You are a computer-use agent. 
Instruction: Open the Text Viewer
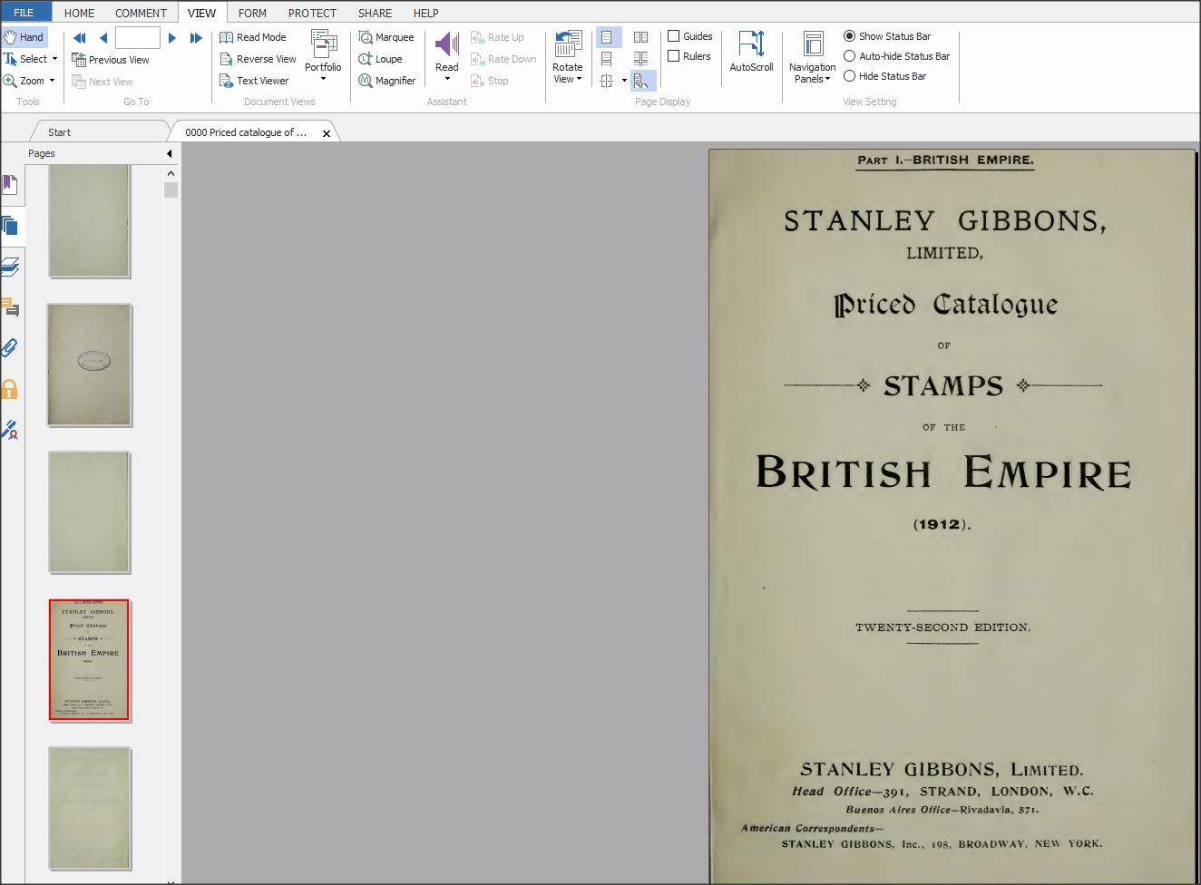[x=255, y=81]
